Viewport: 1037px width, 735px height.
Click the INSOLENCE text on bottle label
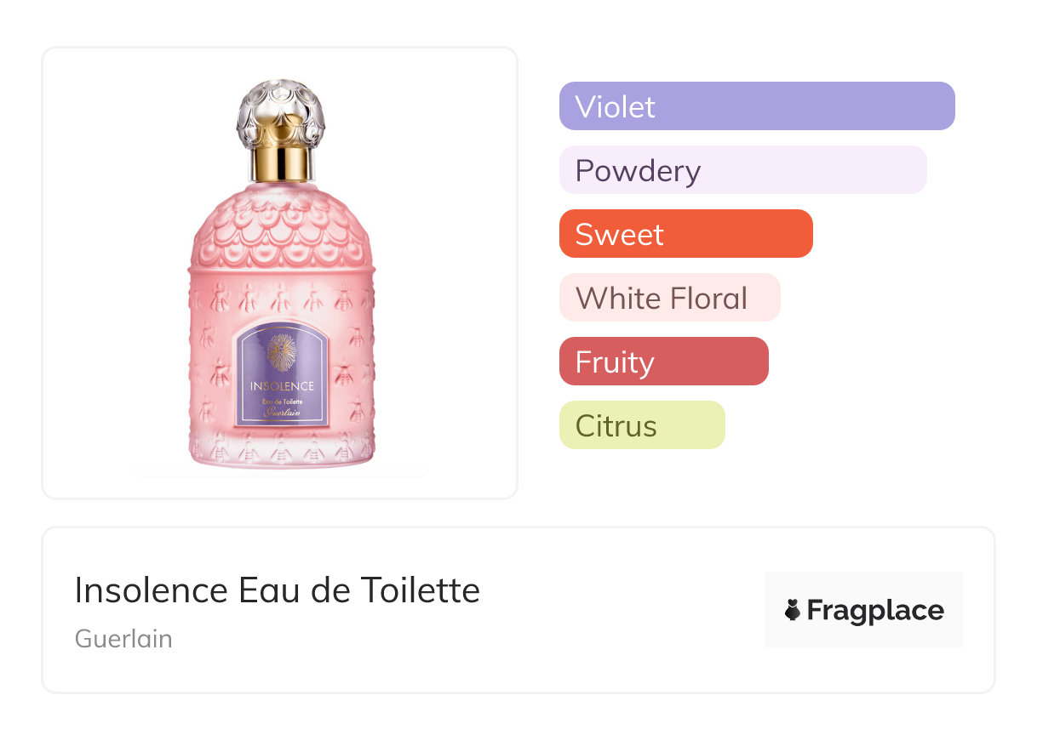click(282, 386)
